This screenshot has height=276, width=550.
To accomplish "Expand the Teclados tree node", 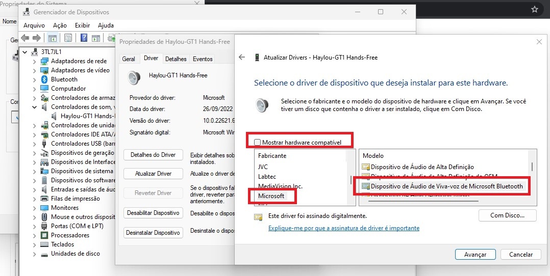I will (x=34, y=244).
